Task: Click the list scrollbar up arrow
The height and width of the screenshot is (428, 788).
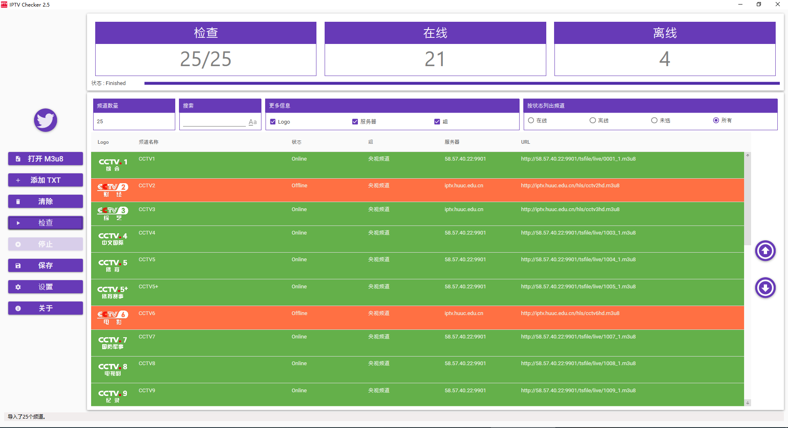Action: coord(748,155)
